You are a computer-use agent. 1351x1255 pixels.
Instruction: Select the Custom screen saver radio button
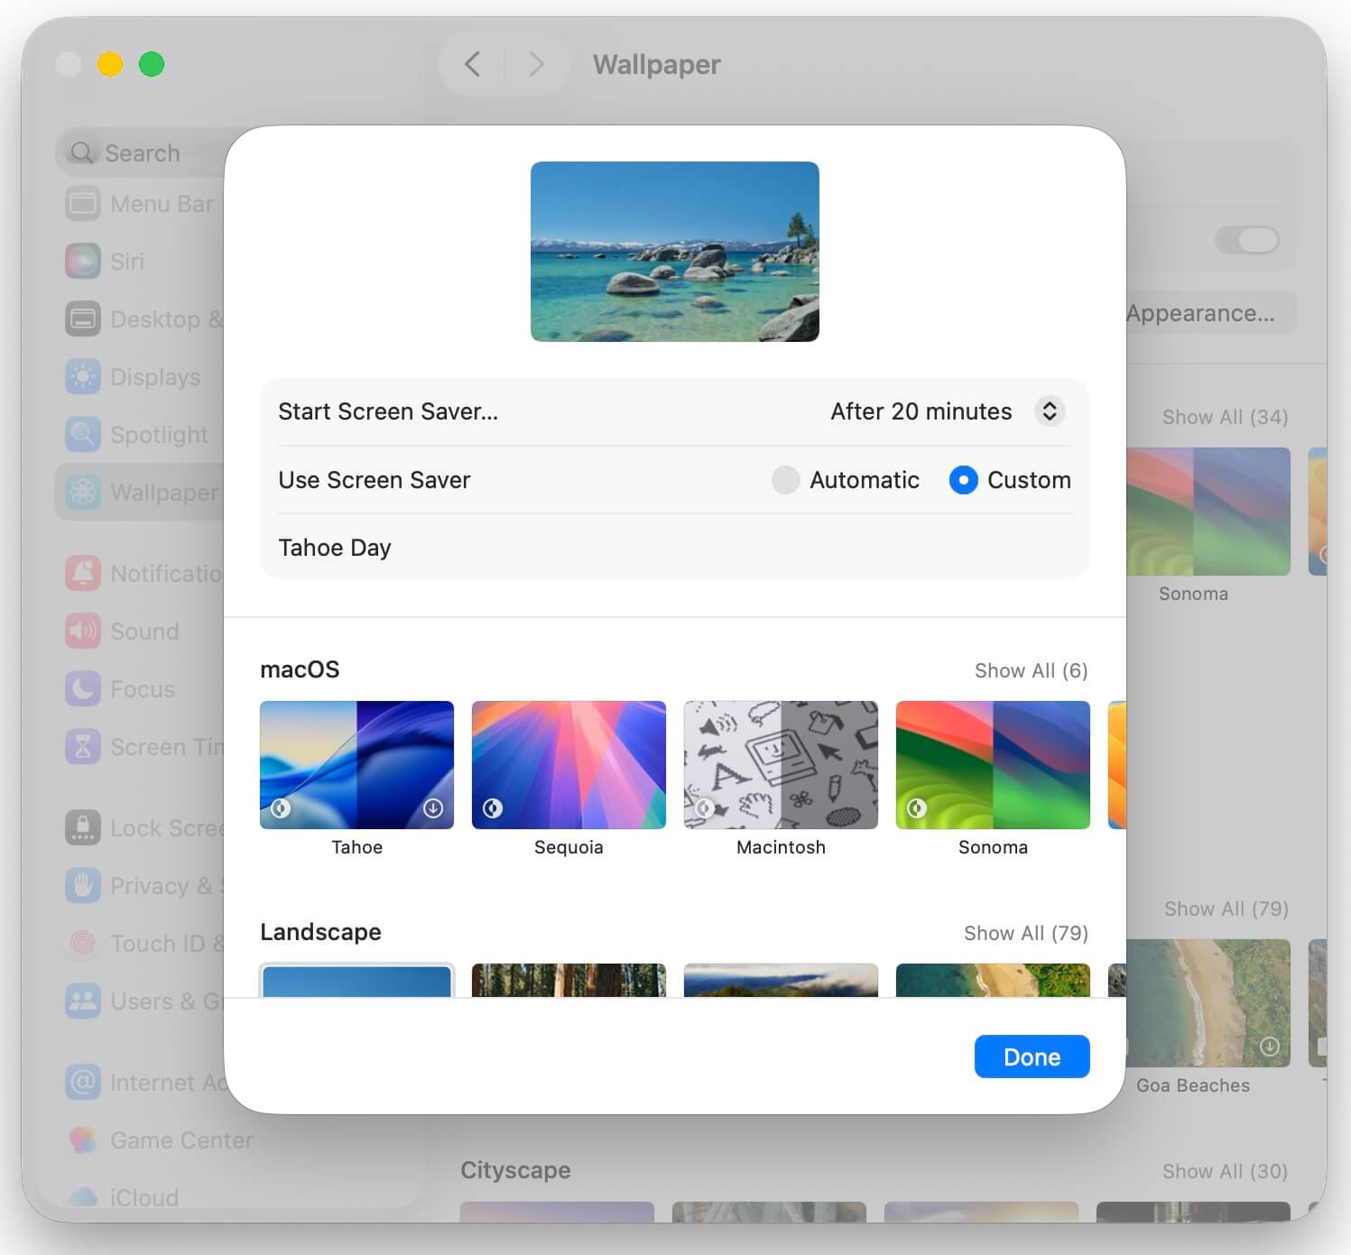963,480
